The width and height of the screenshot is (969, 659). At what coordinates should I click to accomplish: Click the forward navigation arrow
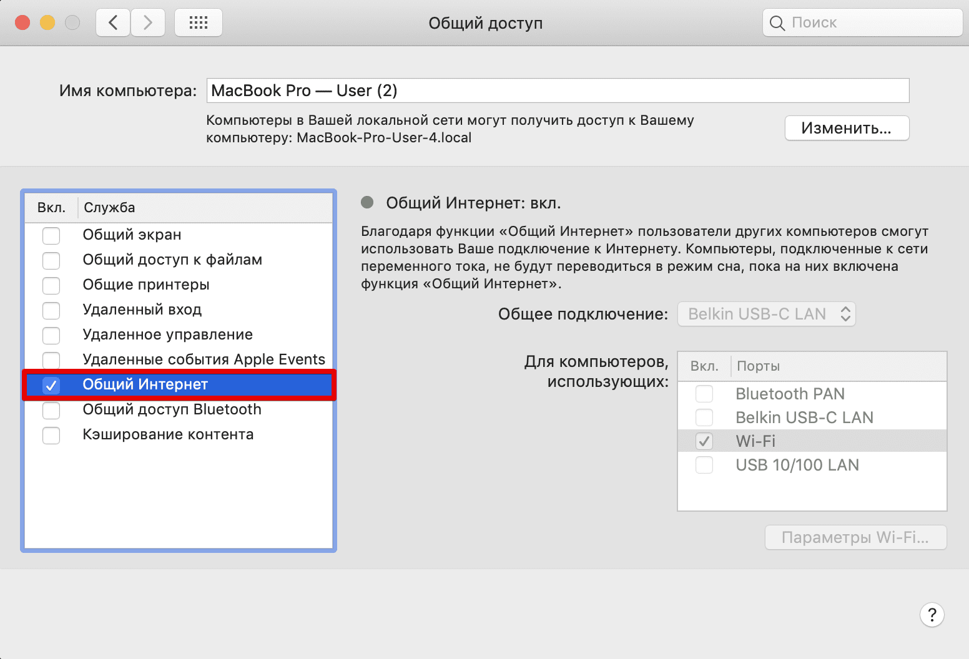148,23
